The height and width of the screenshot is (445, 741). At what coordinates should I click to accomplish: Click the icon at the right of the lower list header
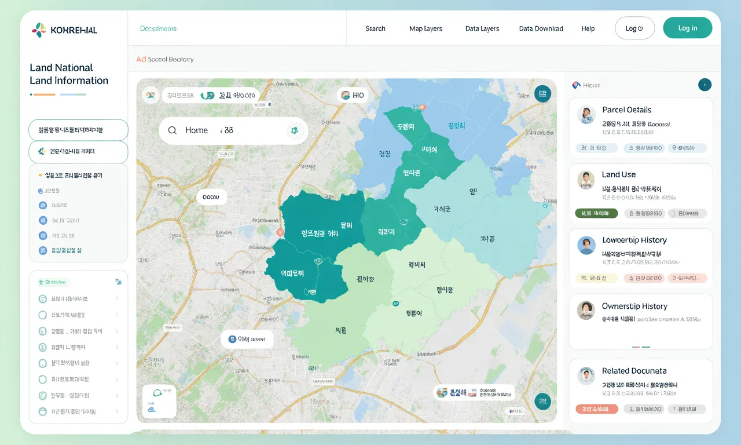click(x=118, y=282)
